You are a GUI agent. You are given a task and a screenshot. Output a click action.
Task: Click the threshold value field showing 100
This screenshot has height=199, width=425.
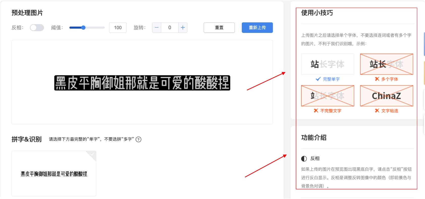click(118, 28)
